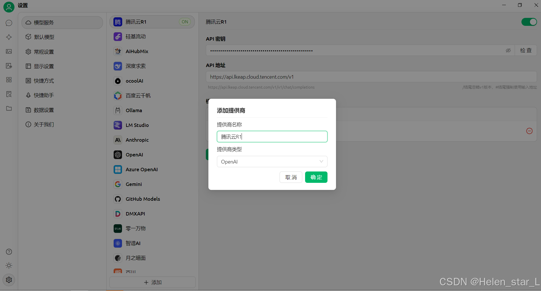Select the DMXAPI provider icon
The height and width of the screenshot is (291, 541).
[118, 214]
